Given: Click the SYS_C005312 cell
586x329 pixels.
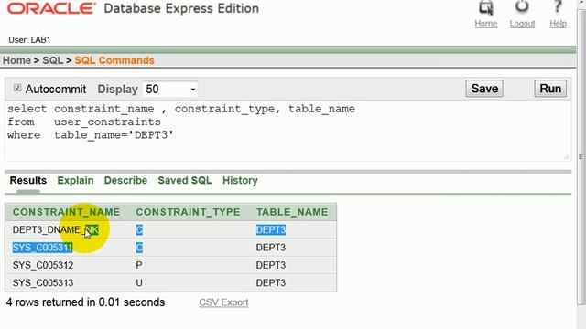Looking at the screenshot, I should [43, 265].
